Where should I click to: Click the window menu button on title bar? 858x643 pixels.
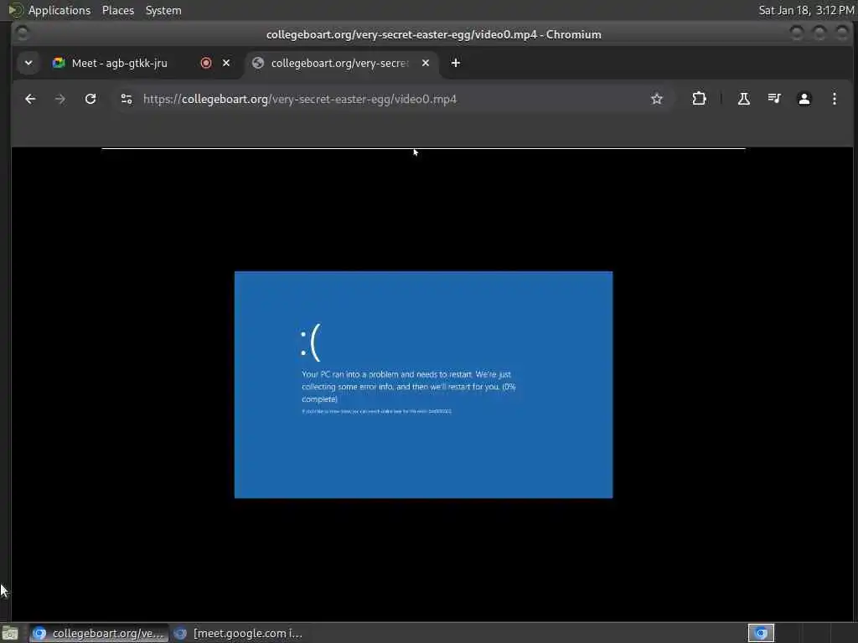tap(22, 33)
